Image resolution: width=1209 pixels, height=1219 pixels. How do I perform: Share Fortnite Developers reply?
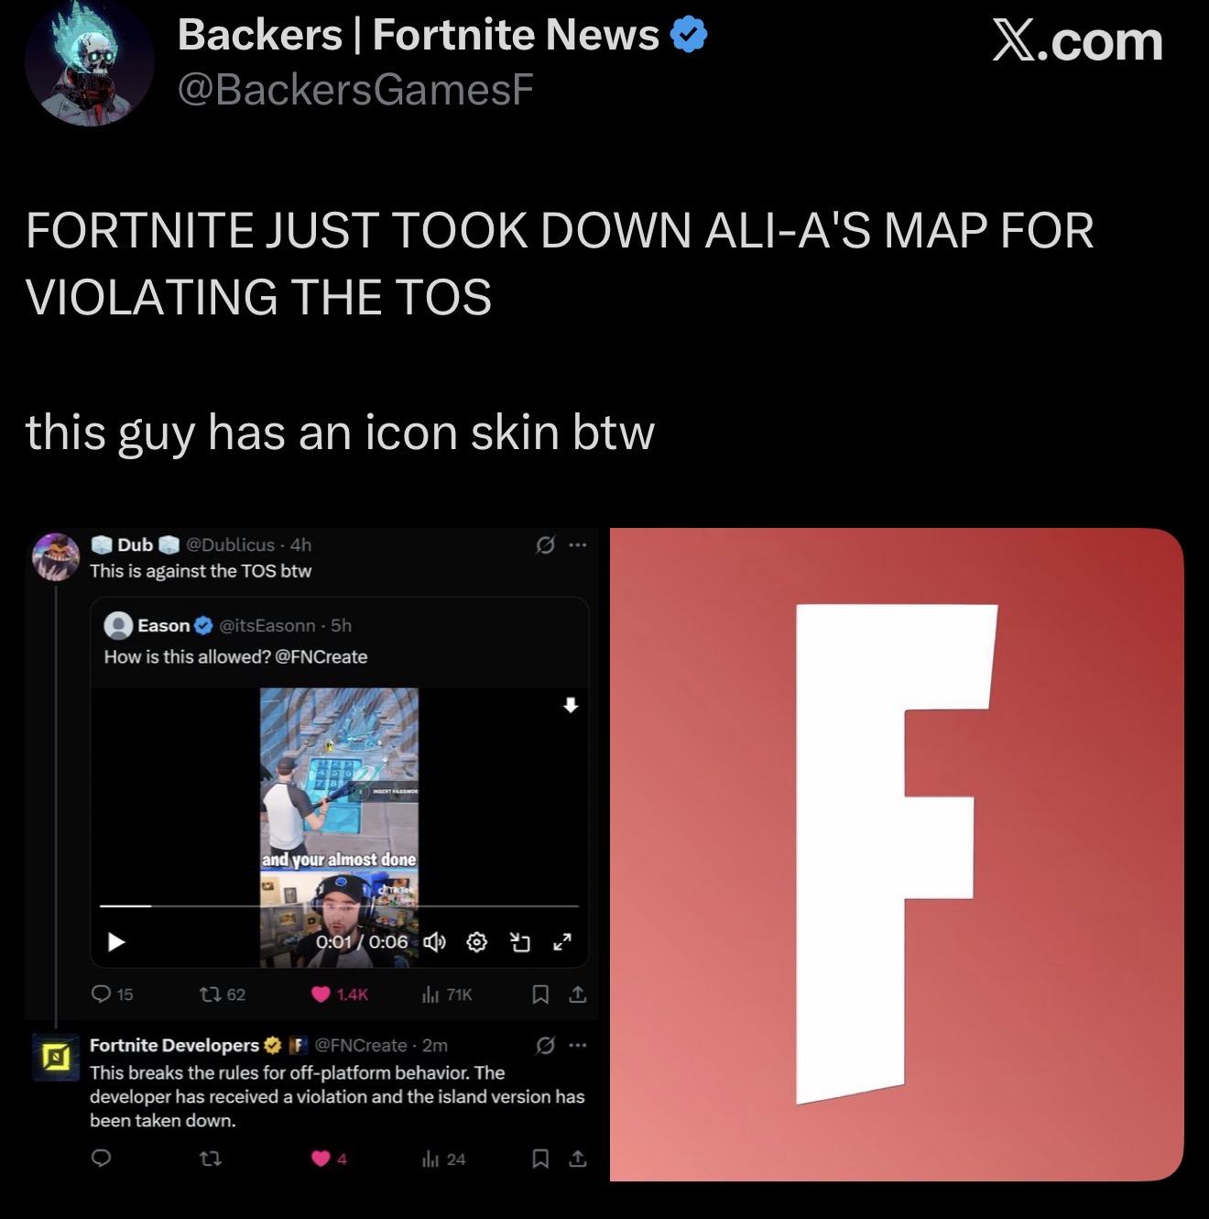click(x=578, y=1159)
